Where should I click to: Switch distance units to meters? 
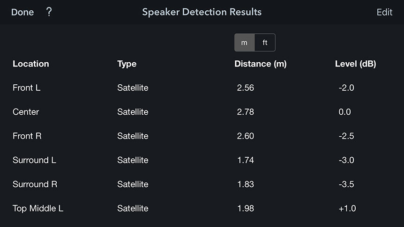[x=244, y=43]
